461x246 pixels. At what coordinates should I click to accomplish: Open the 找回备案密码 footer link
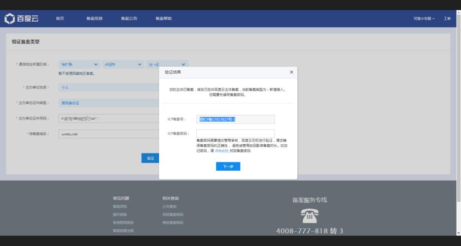tap(173, 215)
